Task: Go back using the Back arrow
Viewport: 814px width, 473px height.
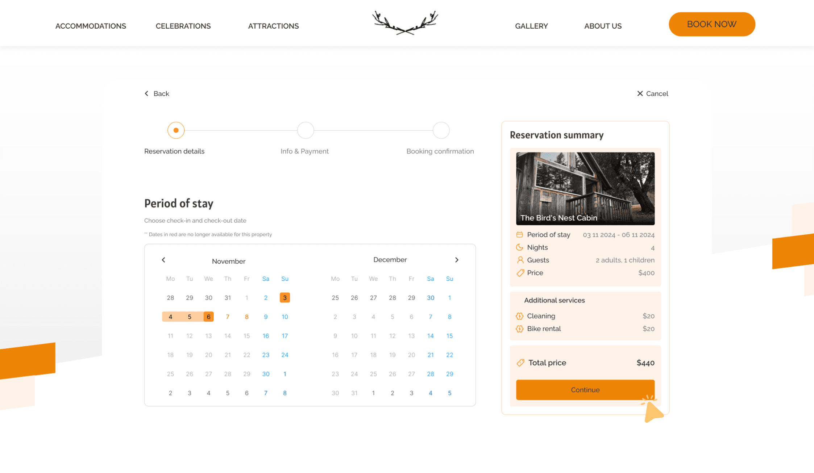Action: [x=146, y=93]
